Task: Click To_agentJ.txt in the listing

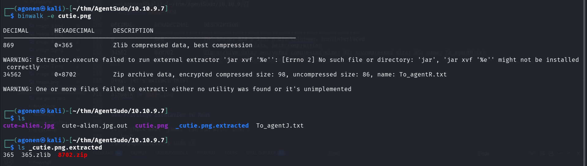Action: tap(280, 125)
